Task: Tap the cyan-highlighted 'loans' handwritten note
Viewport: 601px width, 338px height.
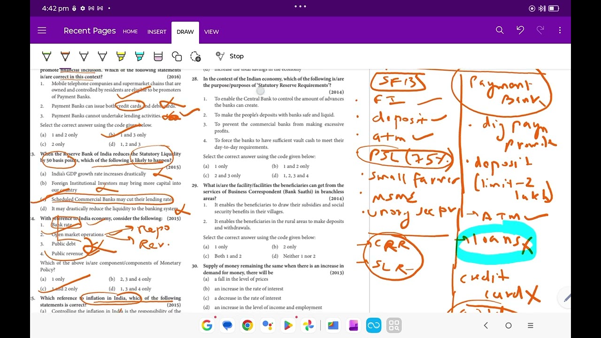Action: click(495, 243)
